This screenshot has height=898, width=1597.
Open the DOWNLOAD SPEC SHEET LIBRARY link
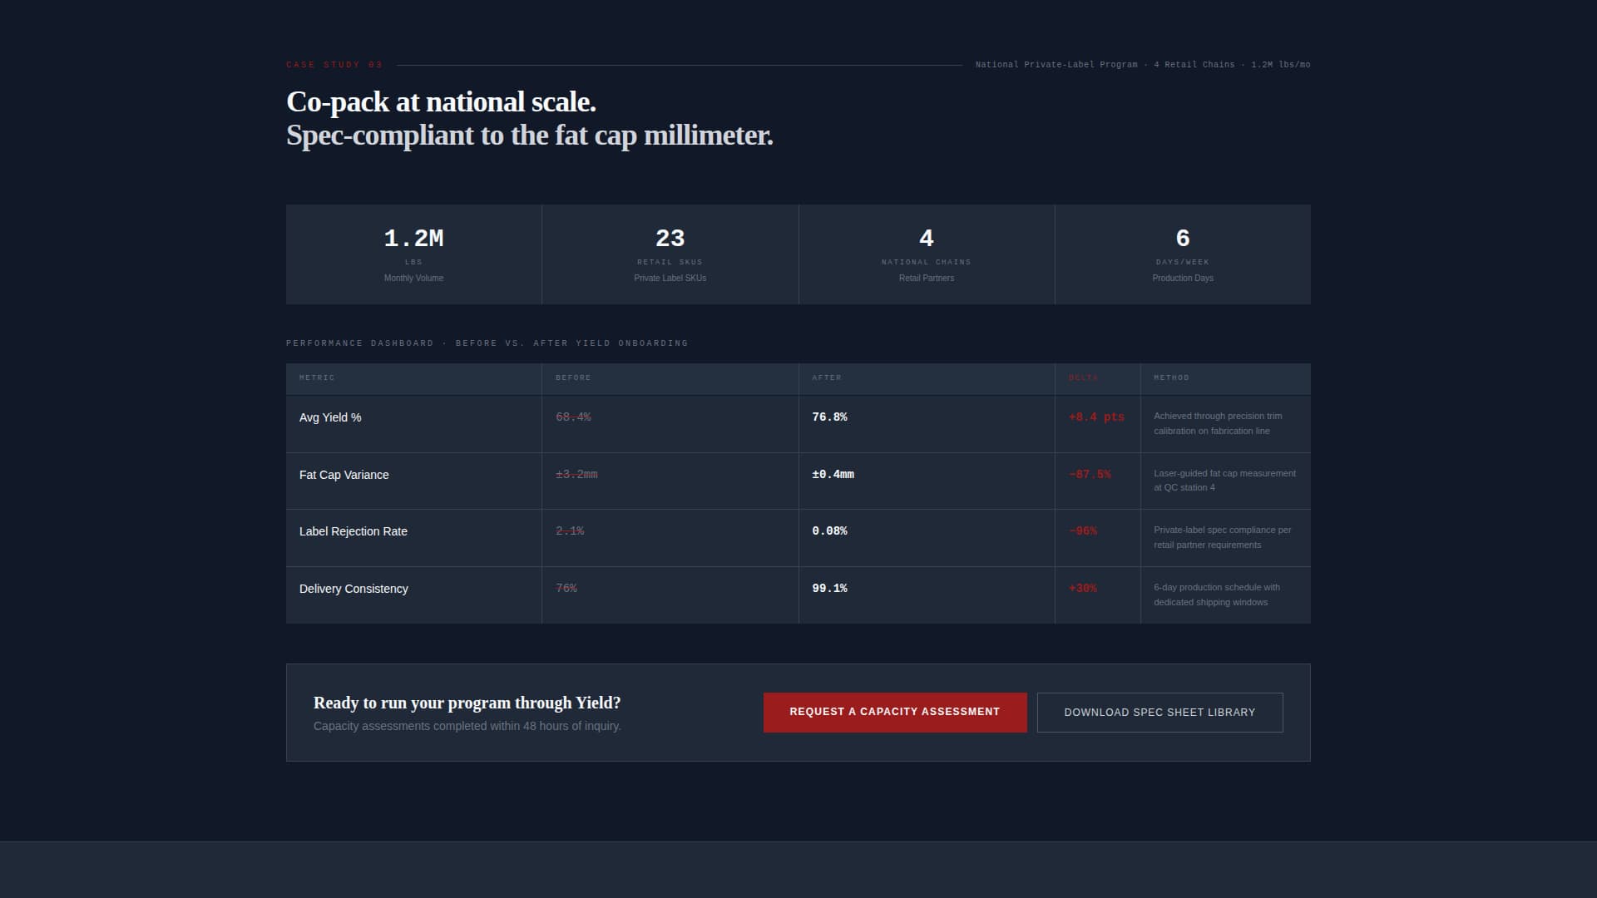click(1159, 712)
